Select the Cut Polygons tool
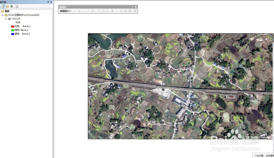Viewport: 274px width, 158px height. 113,11
